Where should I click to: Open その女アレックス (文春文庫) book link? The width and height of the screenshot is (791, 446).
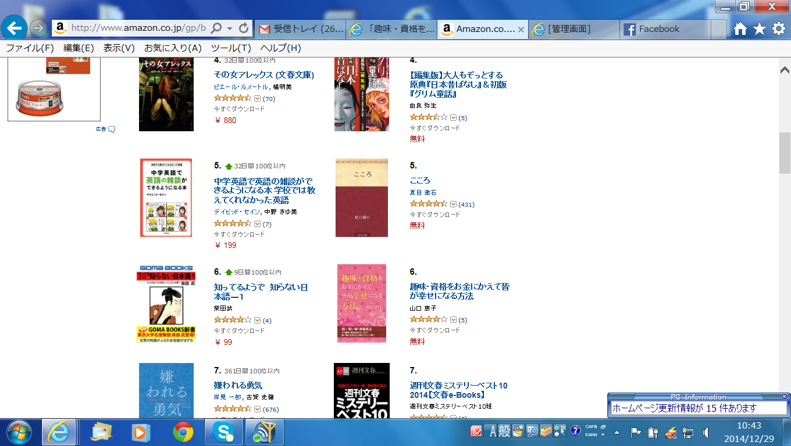point(264,75)
